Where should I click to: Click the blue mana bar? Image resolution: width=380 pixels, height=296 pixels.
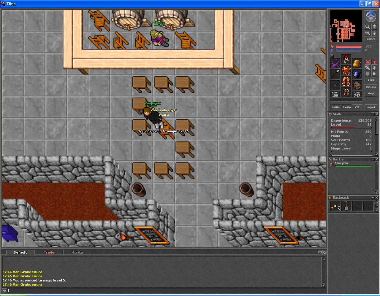tap(349, 50)
